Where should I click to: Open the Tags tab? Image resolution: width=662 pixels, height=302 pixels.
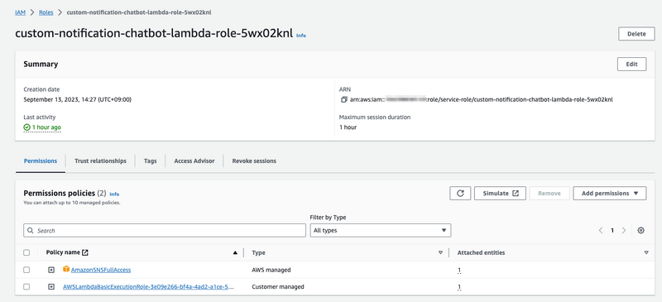coord(150,161)
